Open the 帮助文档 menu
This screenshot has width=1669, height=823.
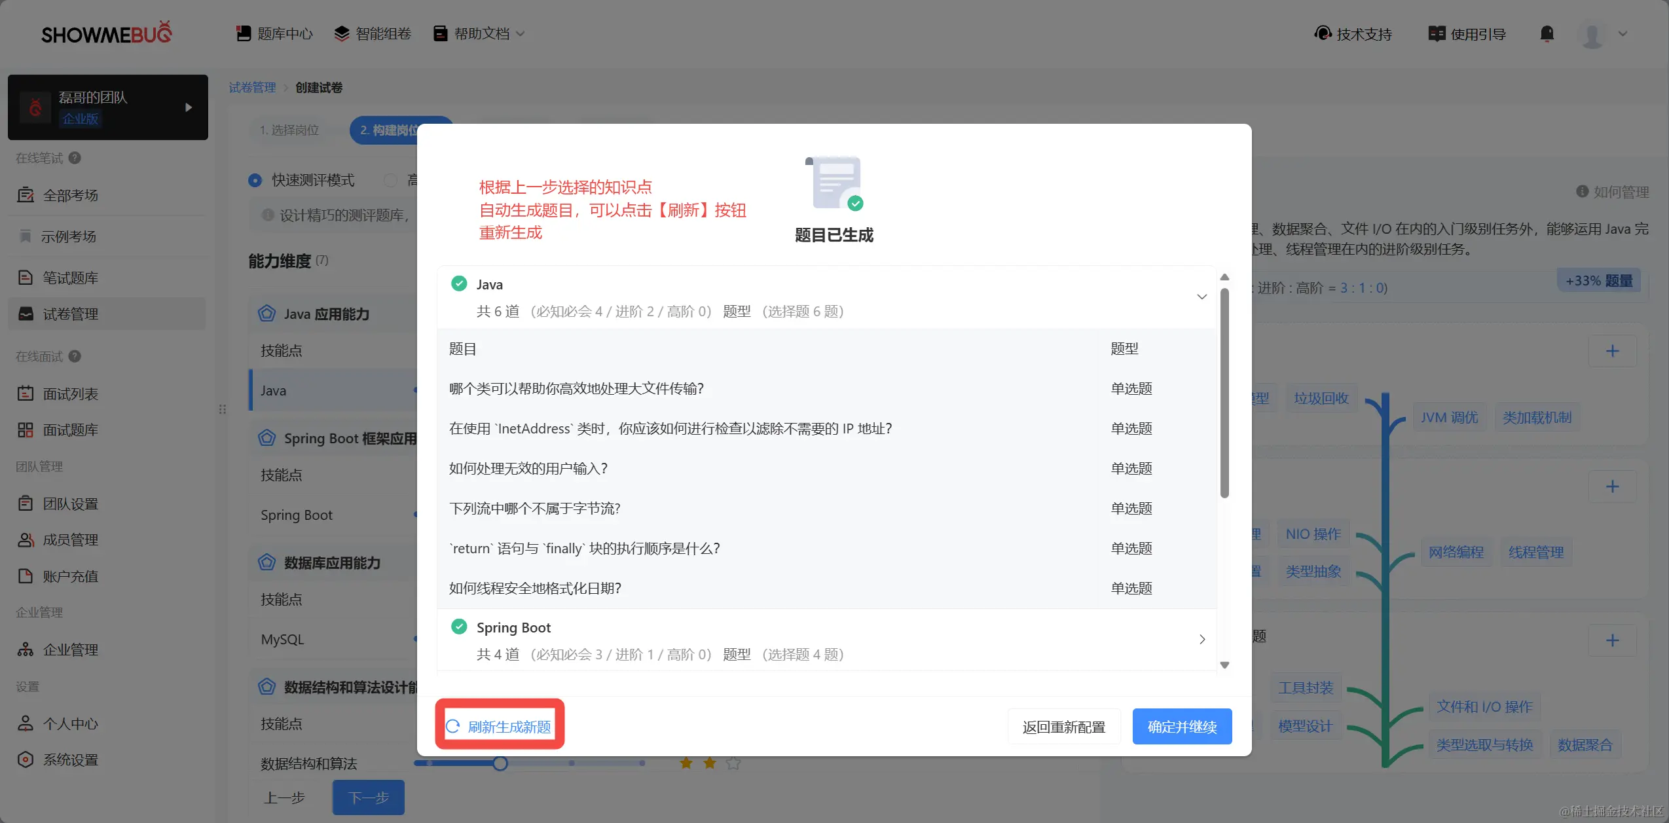click(x=479, y=33)
